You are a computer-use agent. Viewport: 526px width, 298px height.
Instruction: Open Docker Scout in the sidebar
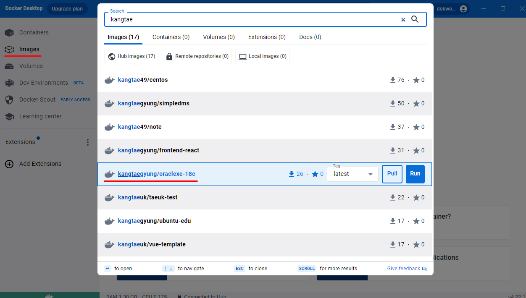(37, 99)
